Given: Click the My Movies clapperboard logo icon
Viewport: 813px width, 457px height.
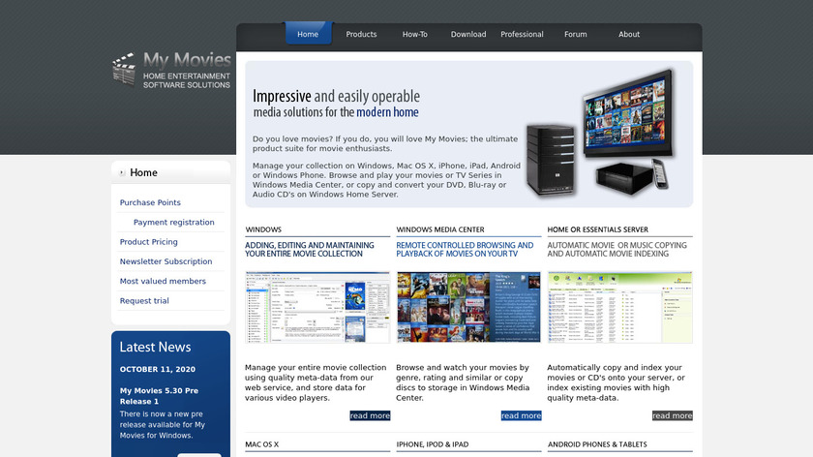Looking at the screenshot, I should coord(125,69).
